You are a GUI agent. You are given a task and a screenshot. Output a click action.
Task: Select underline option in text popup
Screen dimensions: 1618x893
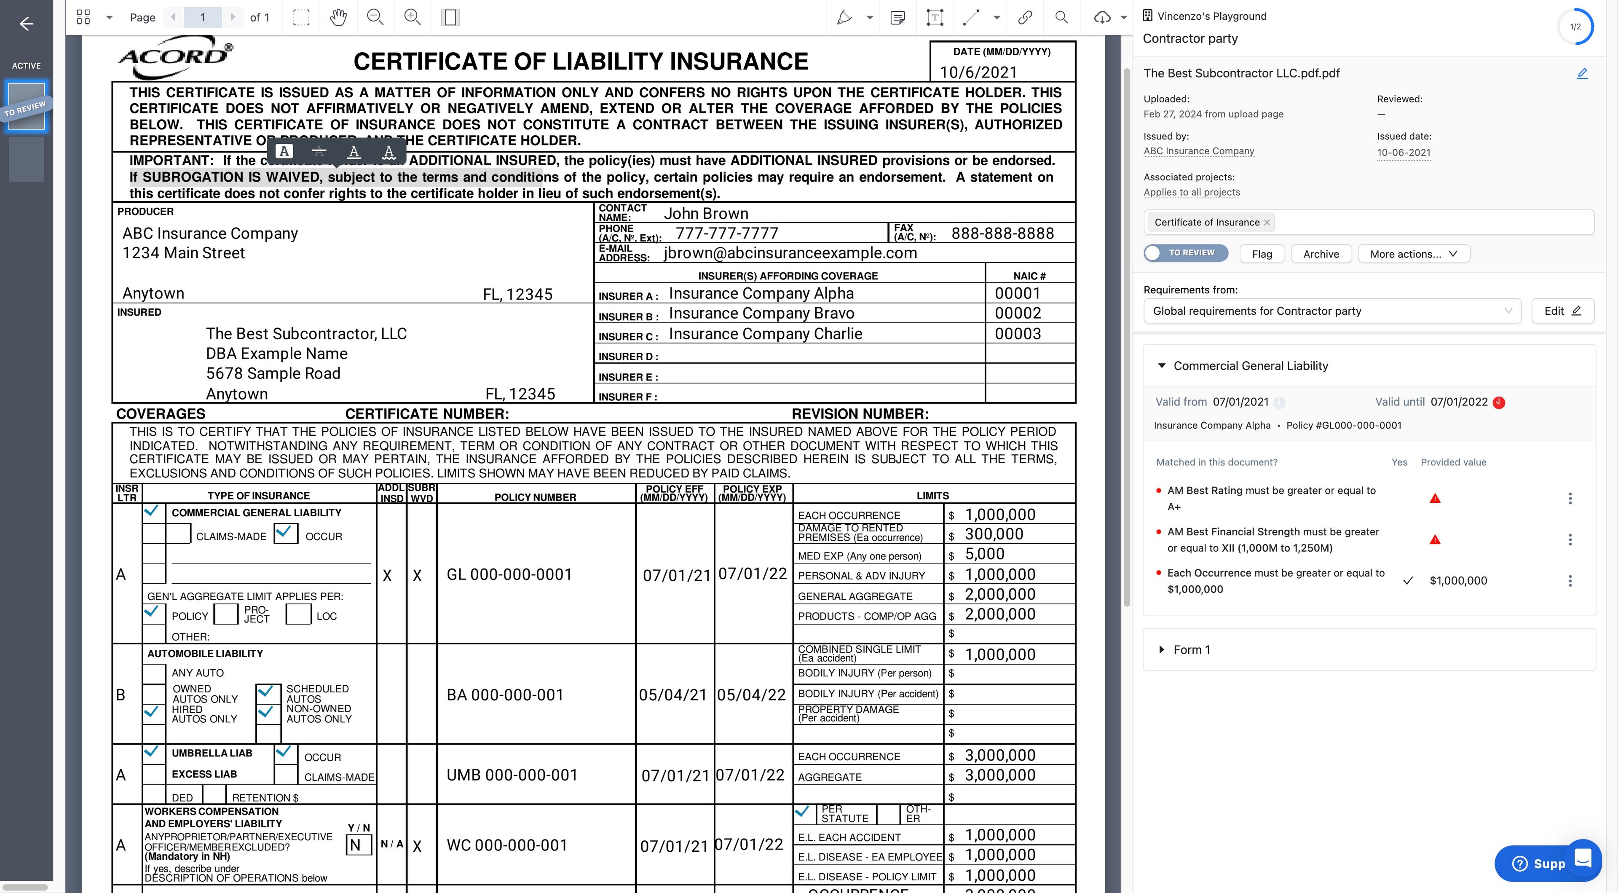354,151
